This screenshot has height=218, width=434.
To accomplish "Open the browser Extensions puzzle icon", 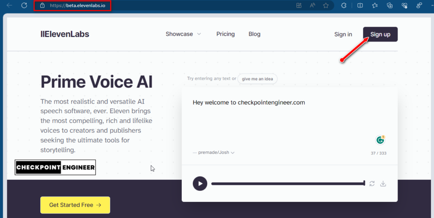I will click(344, 6).
